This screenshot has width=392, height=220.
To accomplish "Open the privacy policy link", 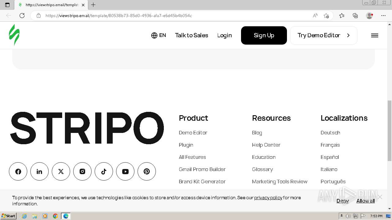I will [268, 198].
